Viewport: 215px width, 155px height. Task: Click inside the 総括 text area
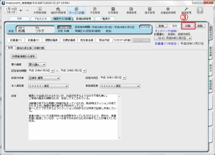[73, 117]
